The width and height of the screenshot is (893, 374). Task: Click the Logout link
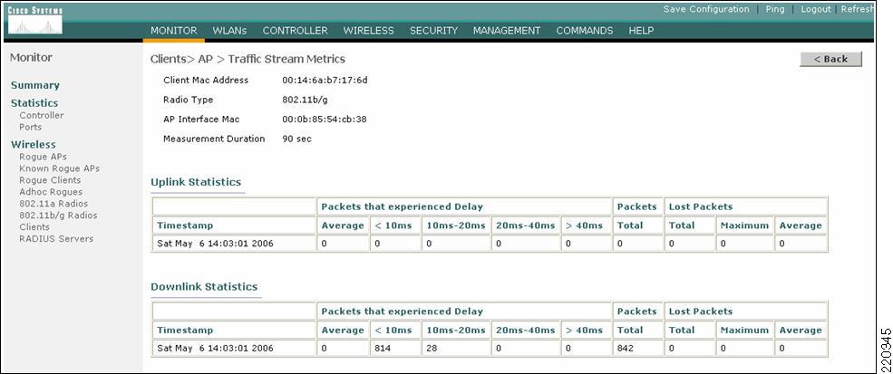pyautogui.click(x=816, y=9)
